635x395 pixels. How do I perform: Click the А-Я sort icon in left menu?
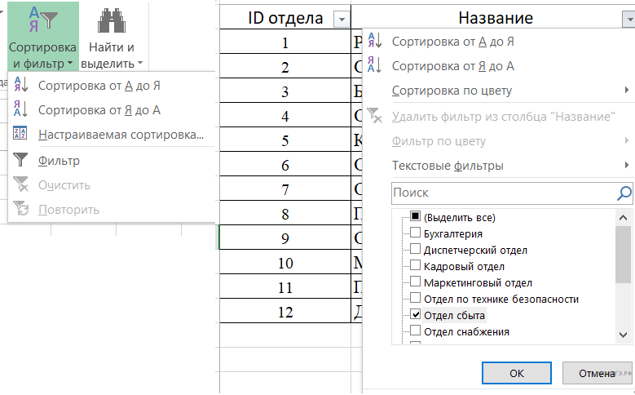[21, 84]
